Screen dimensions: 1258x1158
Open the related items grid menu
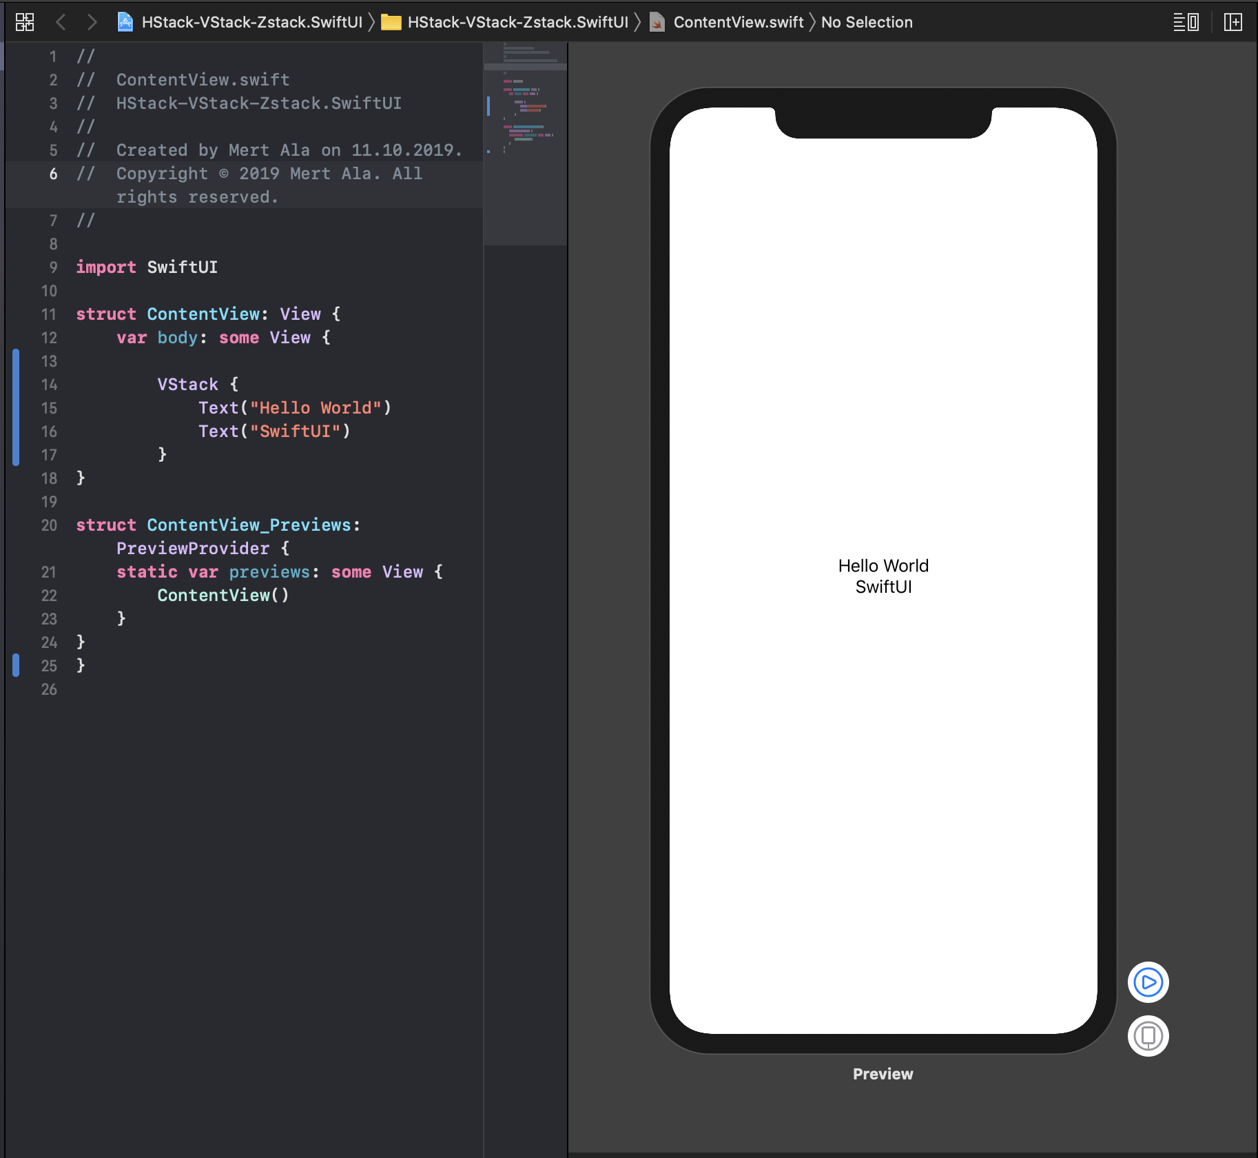25,22
